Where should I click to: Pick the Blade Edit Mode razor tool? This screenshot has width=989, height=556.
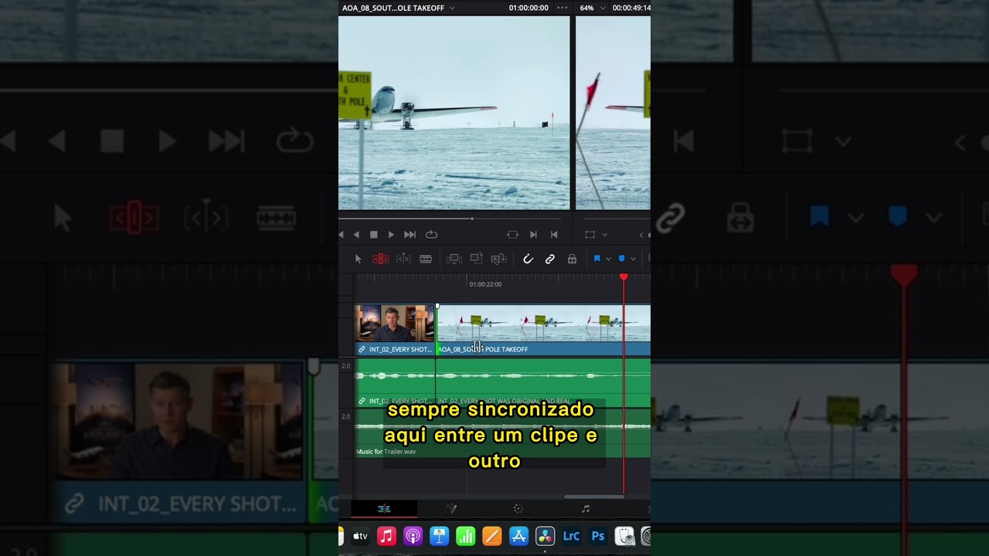click(426, 259)
